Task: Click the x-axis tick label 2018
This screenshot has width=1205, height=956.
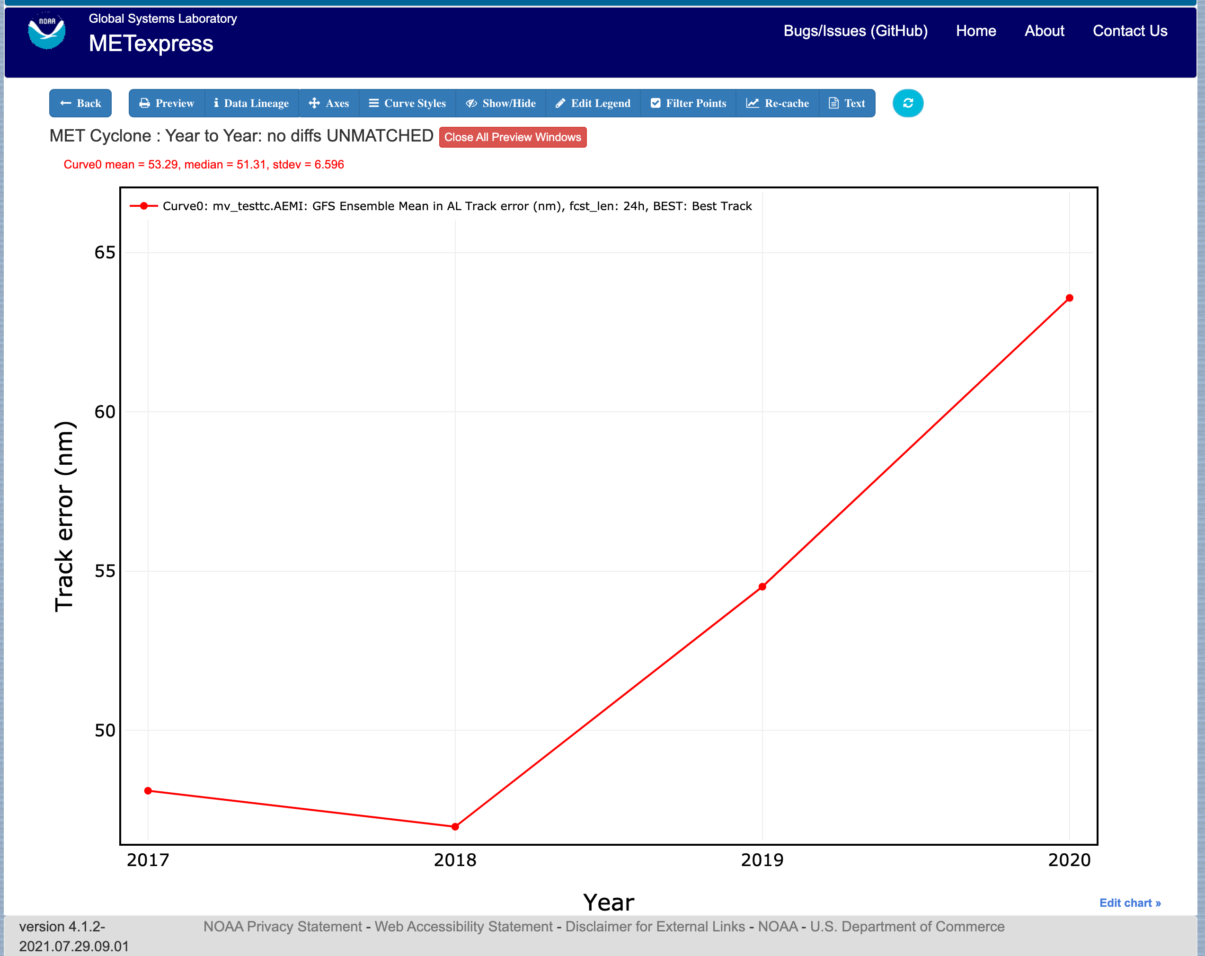Action: click(455, 859)
